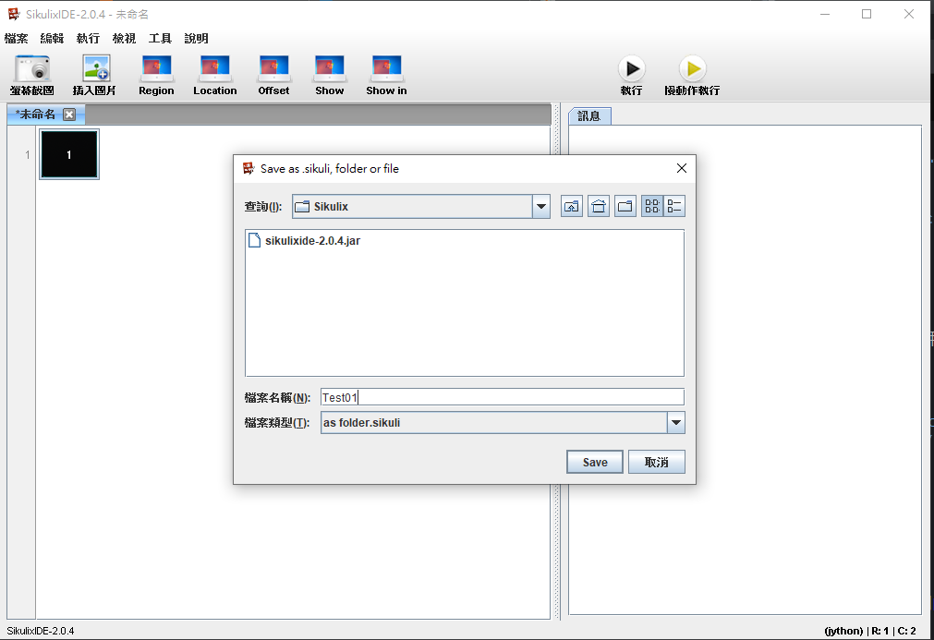The image size is (934, 640).
Task: Open the 執行 menu
Action: 88,38
